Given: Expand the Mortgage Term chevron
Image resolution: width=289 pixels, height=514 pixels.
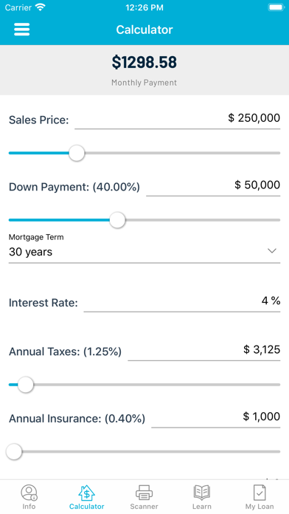Looking at the screenshot, I should (x=272, y=251).
